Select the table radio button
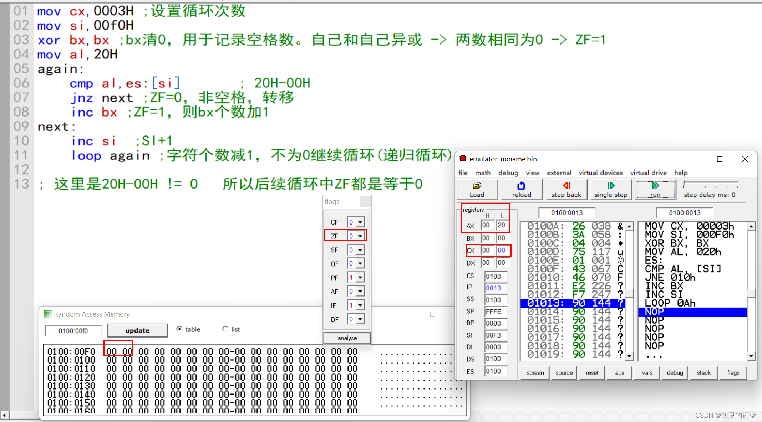This screenshot has height=422, width=762. (179, 329)
